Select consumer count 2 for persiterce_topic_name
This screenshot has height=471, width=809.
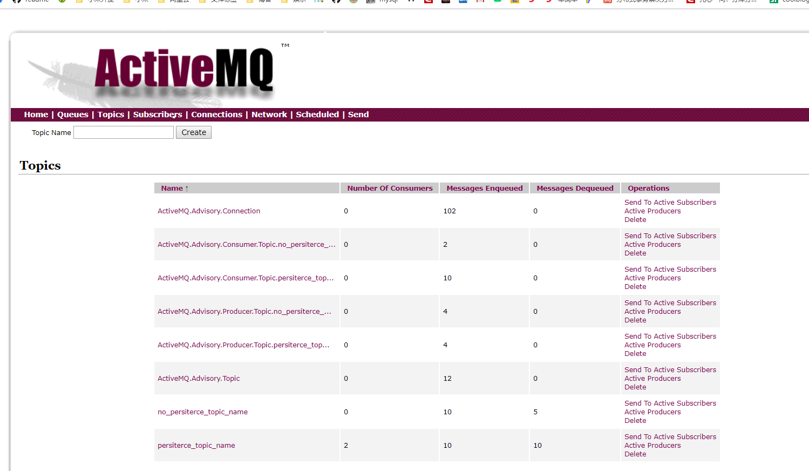[x=346, y=446]
